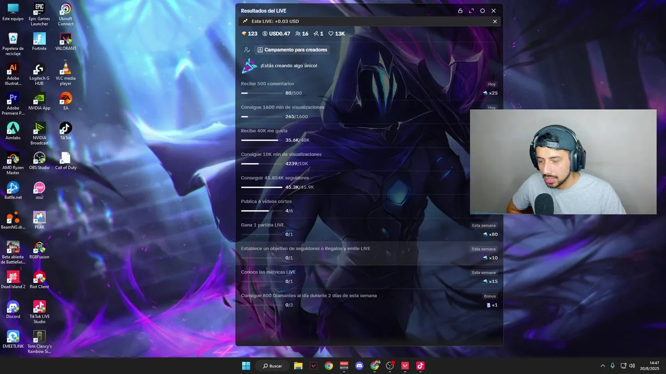Click the x25 reward on 'Recibe 500 comentarios'
The image size is (666, 374).
pos(490,94)
